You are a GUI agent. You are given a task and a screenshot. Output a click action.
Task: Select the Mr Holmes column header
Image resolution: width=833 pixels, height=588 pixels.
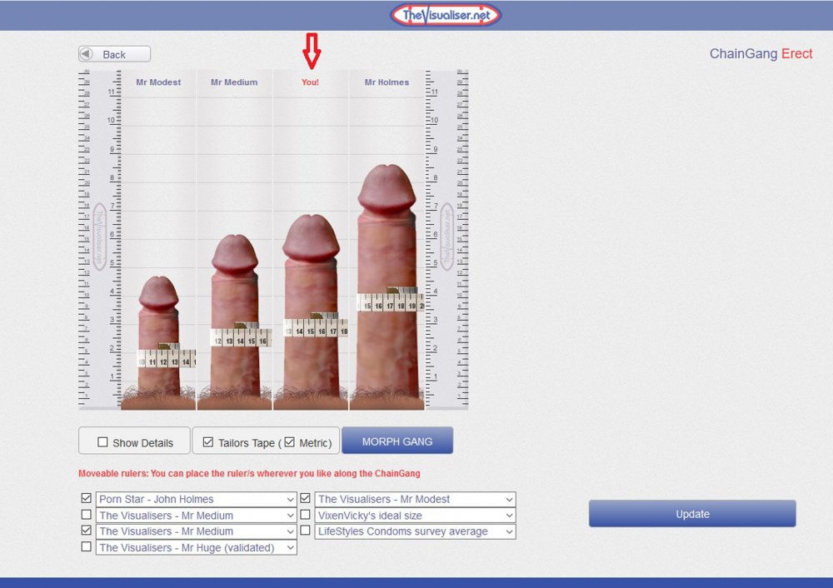(x=387, y=82)
